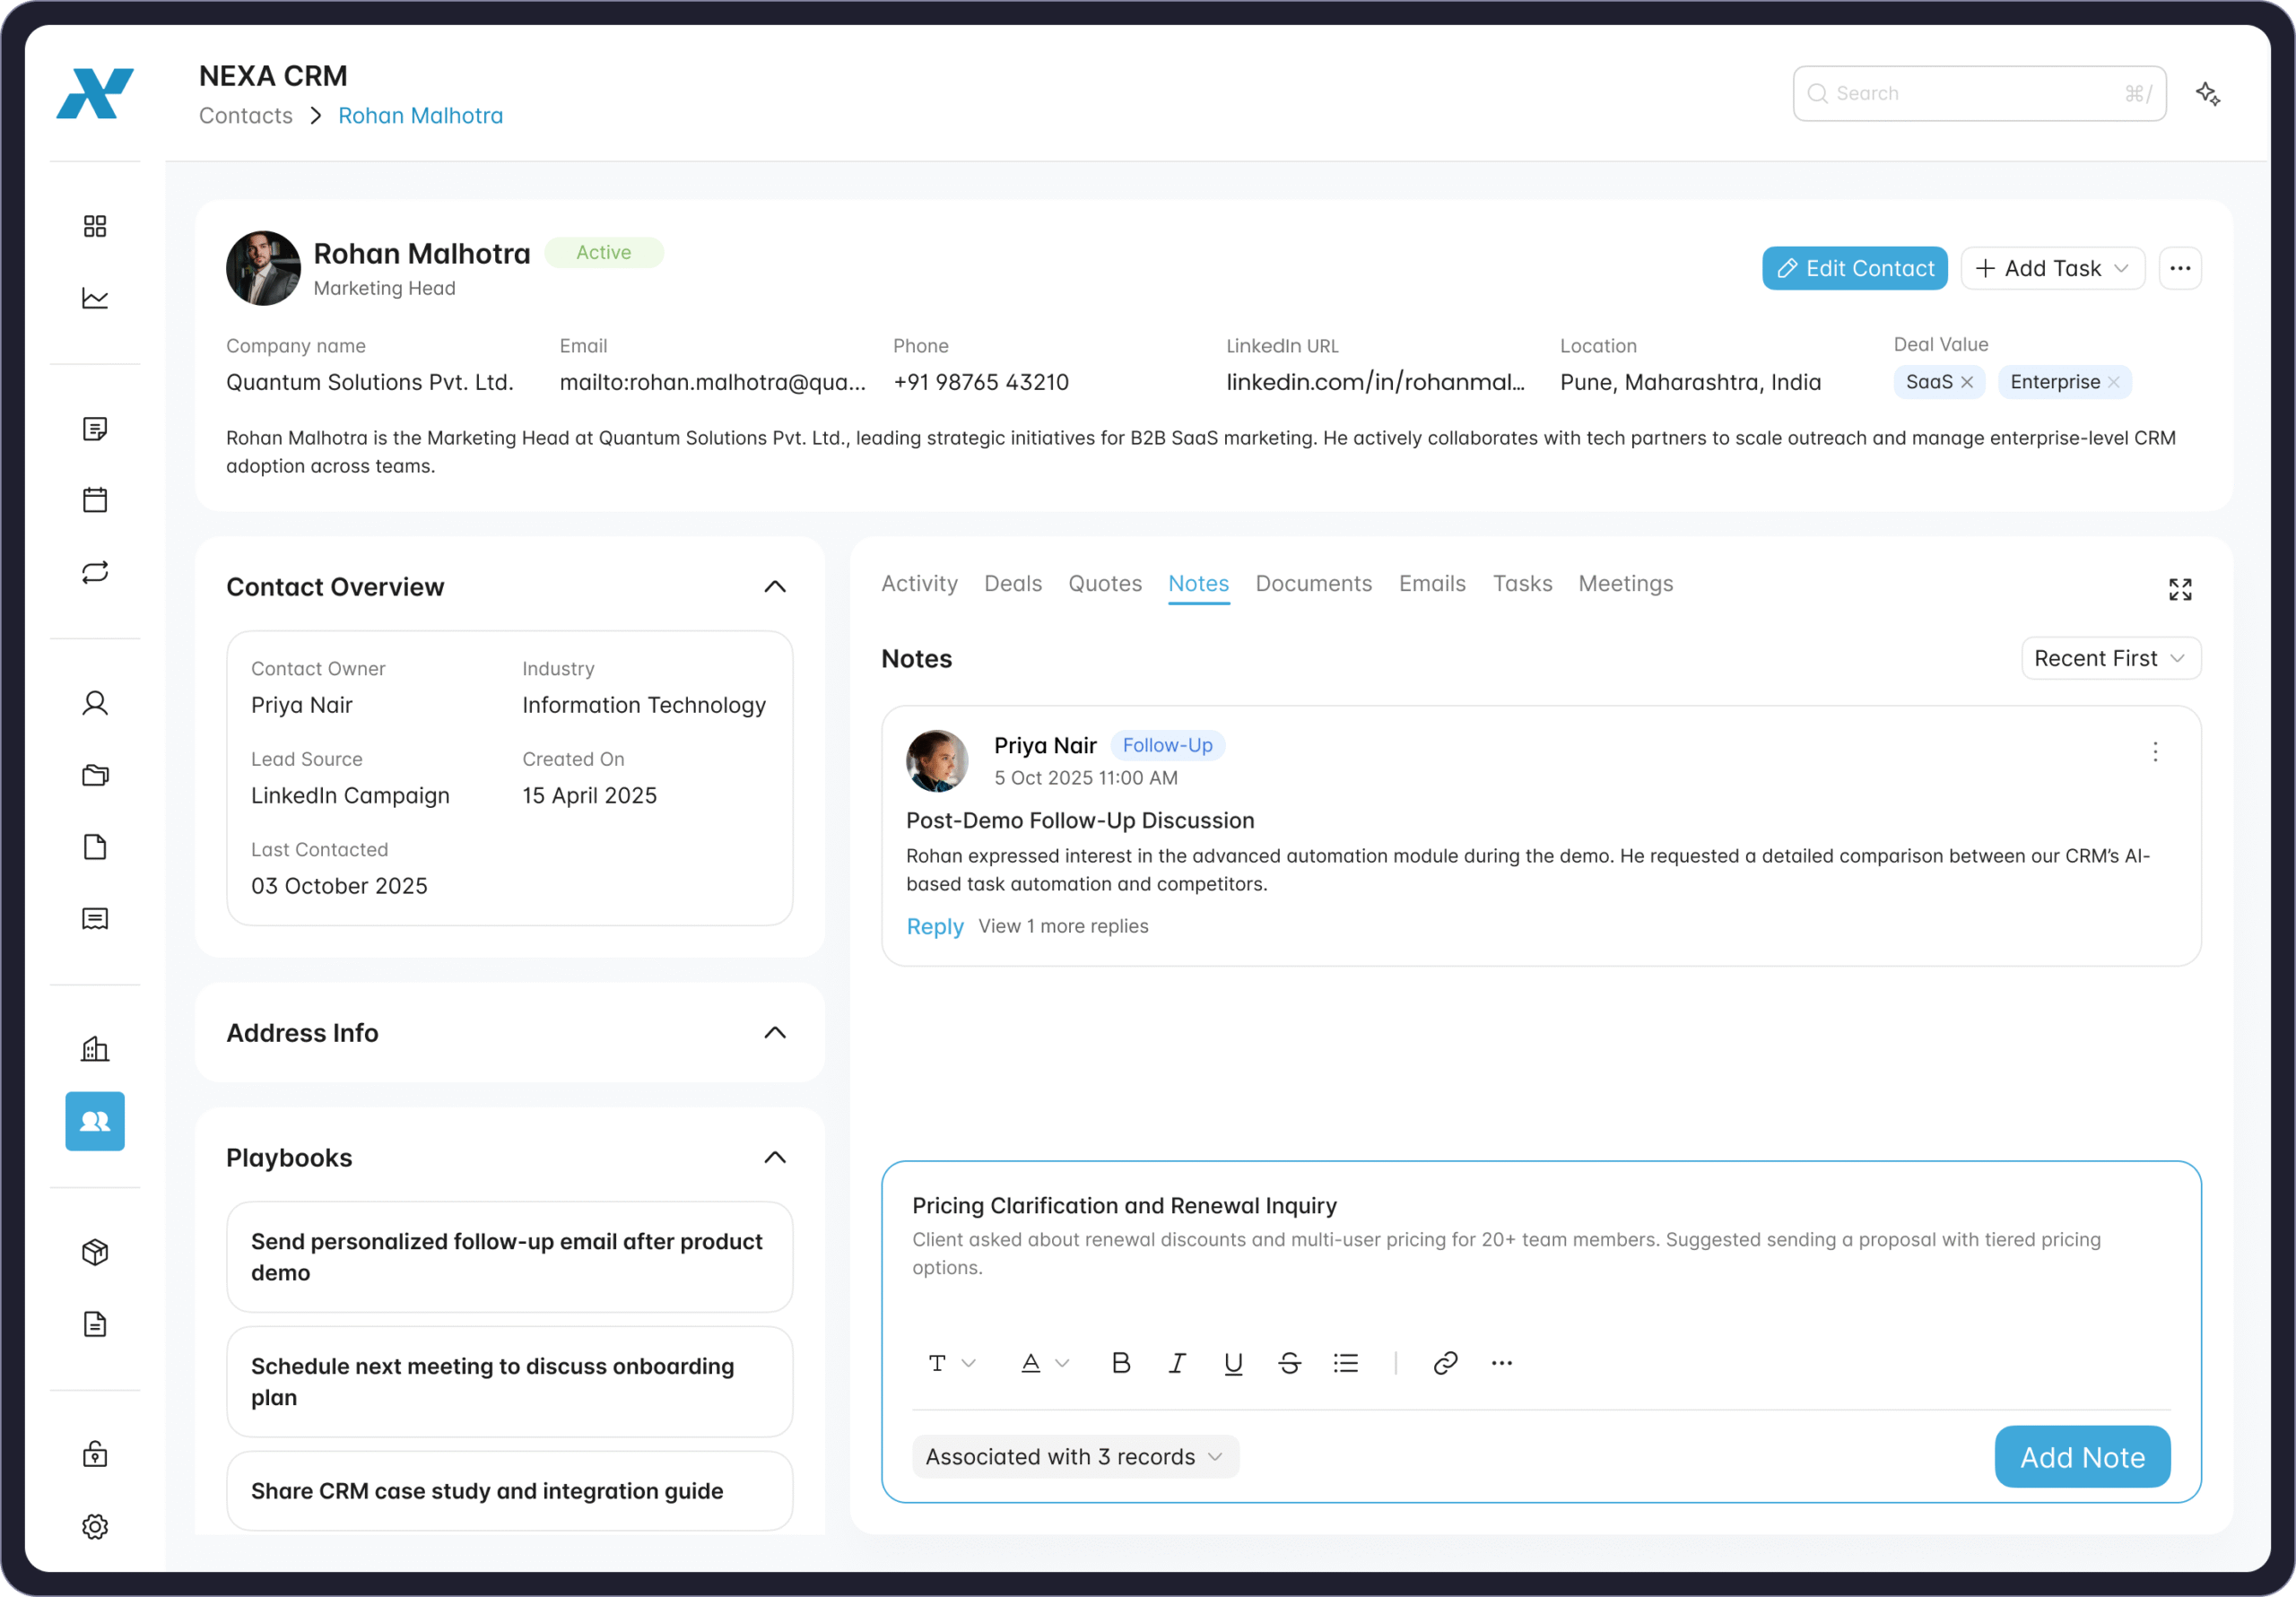Insert a link in the note

click(1444, 1363)
